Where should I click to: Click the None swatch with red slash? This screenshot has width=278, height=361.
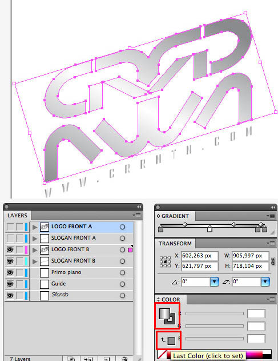pos(163,354)
